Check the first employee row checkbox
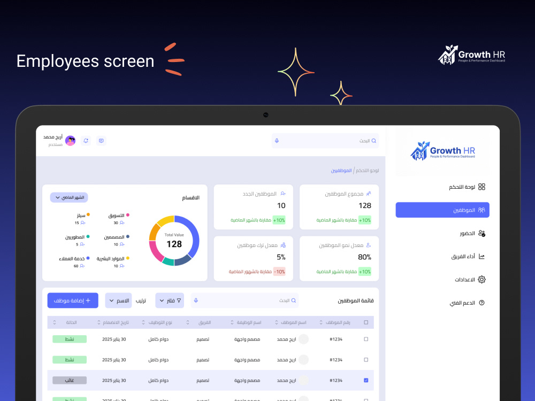 [x=366, y=339]
